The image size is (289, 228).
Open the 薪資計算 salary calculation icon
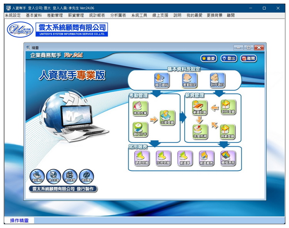point(200,107)
